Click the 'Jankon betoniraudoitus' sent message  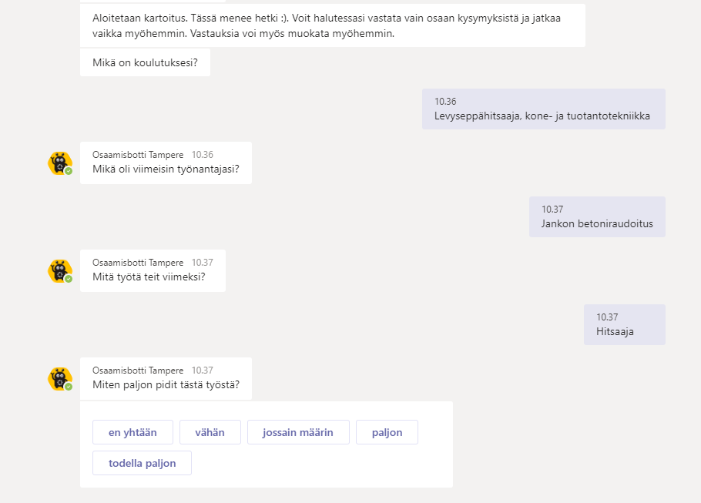click(597, 224)
